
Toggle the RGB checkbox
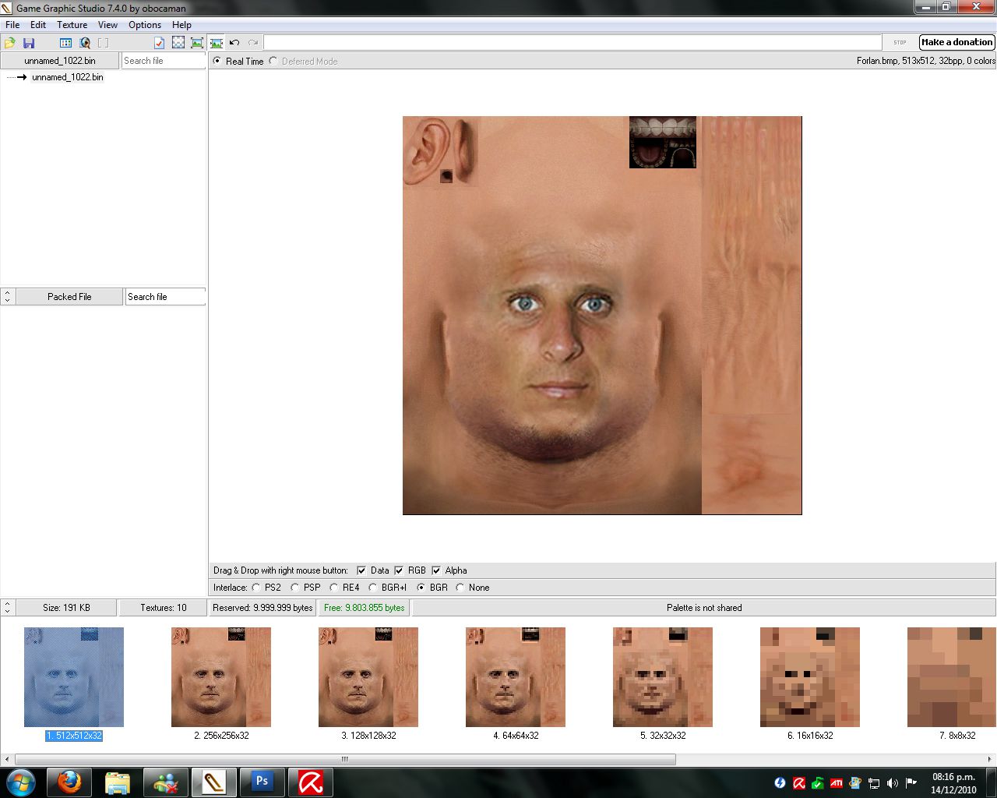pyautogui.click(x=399, y=570)
